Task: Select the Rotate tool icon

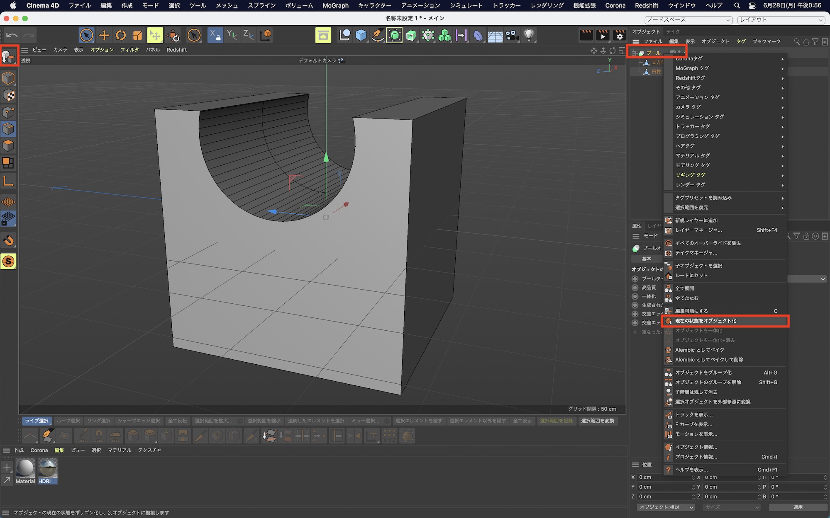Action: pos(121,36)
